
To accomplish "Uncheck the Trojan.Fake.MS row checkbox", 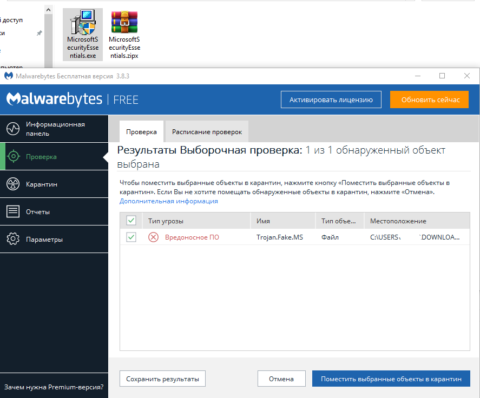I will [x=131, y=237].
